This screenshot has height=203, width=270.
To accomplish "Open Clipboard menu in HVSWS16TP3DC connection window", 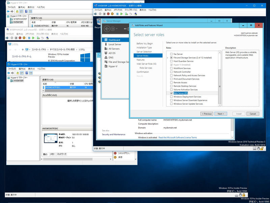I will click(x=131, y=10).
